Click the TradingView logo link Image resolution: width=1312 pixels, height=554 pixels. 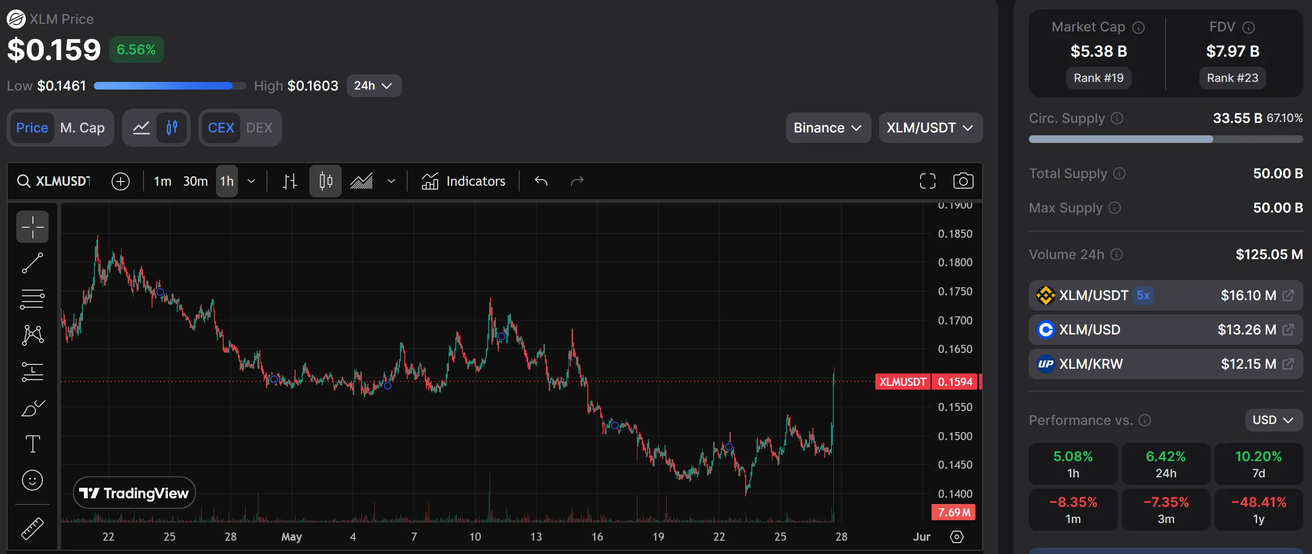coord(134,493)
